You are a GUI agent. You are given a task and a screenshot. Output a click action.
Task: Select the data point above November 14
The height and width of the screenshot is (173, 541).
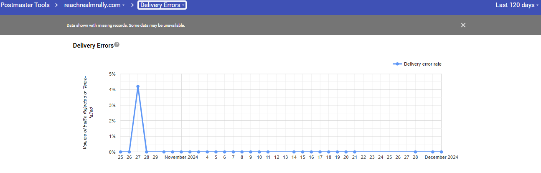coord(294,152)
